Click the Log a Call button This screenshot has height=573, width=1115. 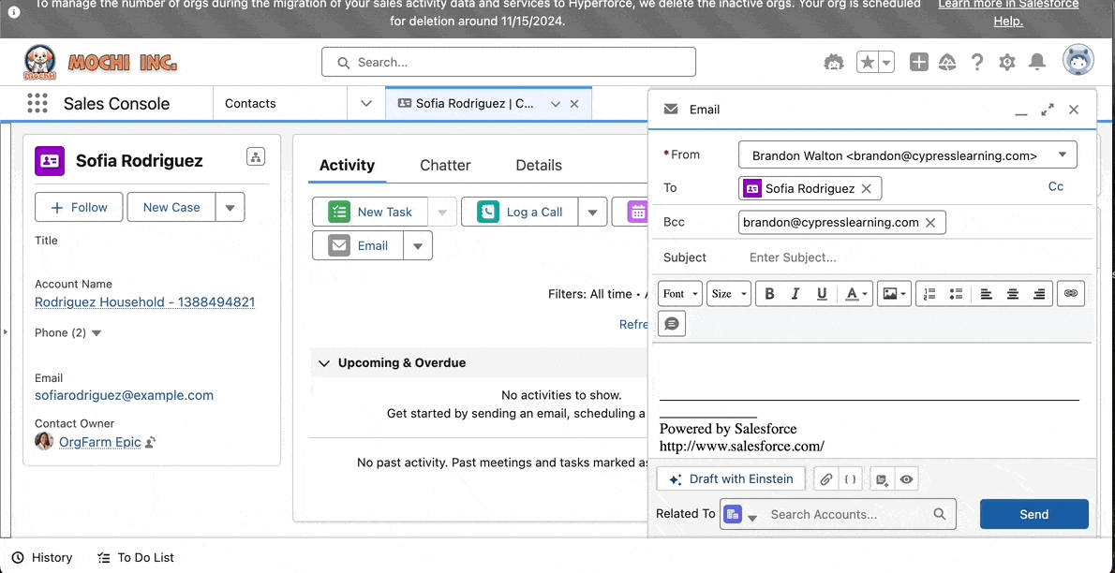520,212
